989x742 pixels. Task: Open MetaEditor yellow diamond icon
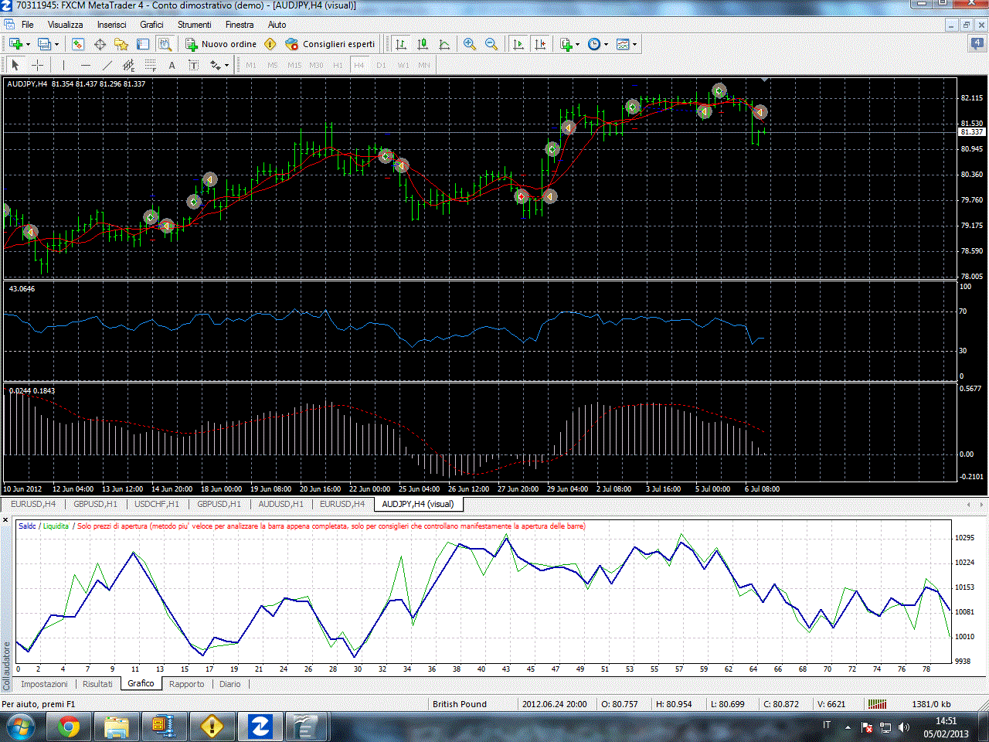point(270,44)
